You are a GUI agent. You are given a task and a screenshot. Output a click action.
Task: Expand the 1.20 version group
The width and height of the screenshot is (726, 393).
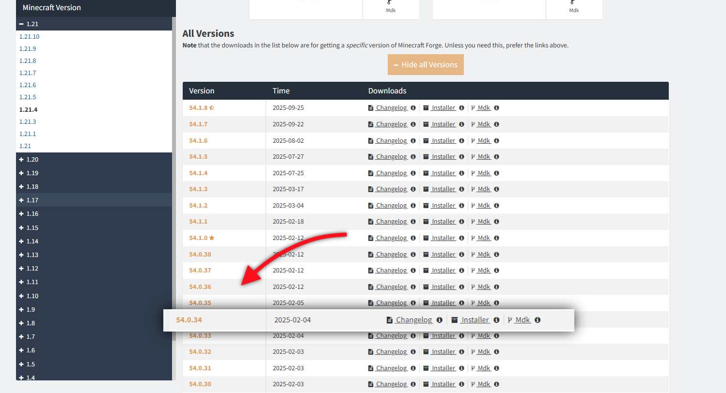(x=22, y=160)
